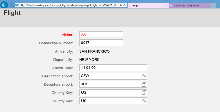Open value help for Destination airport
Viewport: 220px width, 112px height.
144,76
